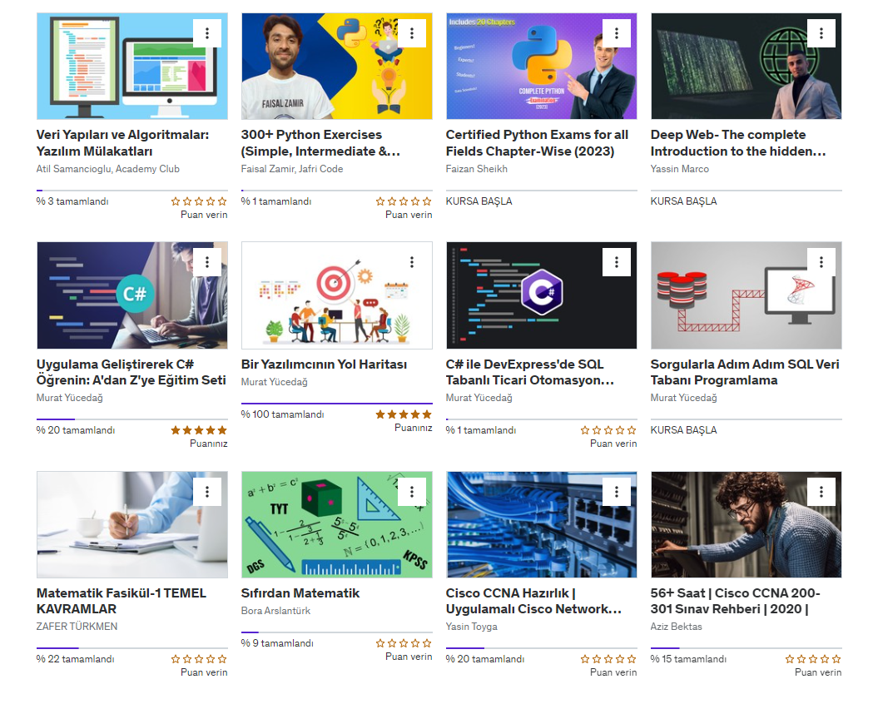Open Veri Yapıları ve Algoritmalar course title
This screenshot has height=704, width=873.
coord(122,143)
